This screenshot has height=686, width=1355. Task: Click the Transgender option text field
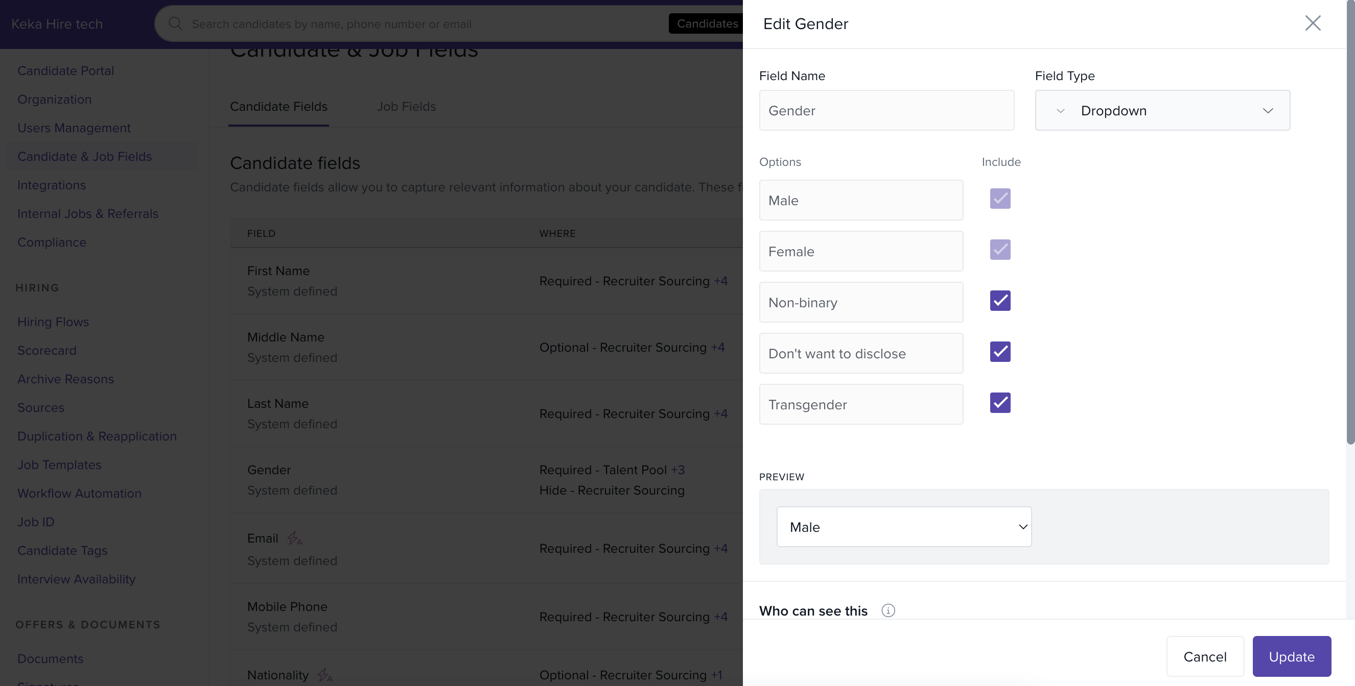[x=860, y=404]
